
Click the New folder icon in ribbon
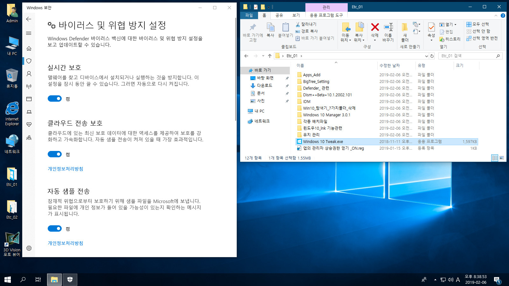point(405,27)
